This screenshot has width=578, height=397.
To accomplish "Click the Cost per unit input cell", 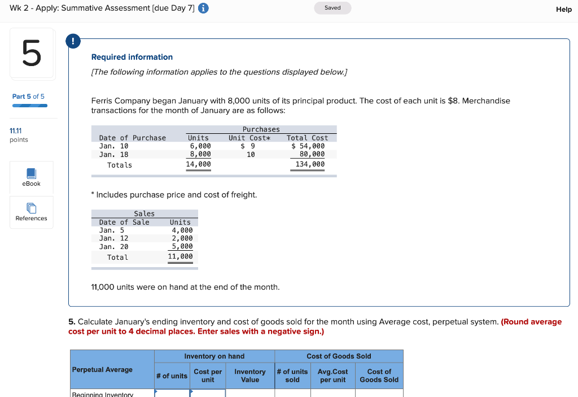I will click(208, 394).
